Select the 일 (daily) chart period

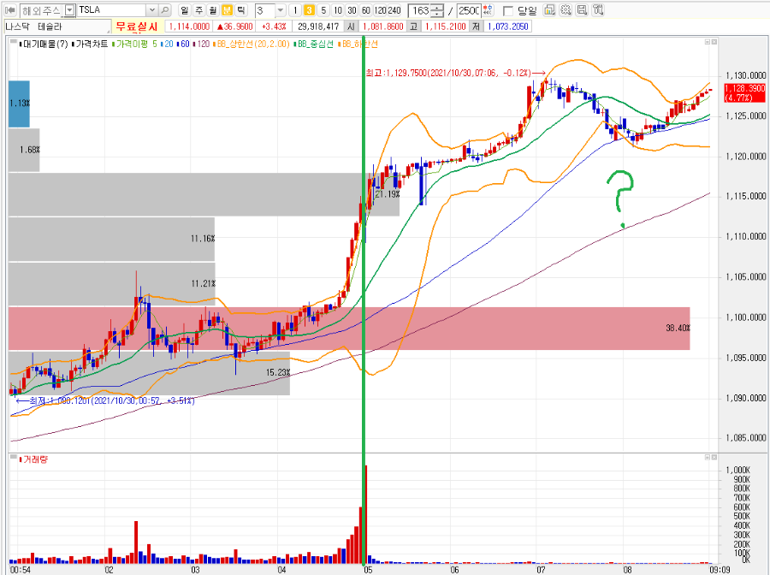[184, 9]
